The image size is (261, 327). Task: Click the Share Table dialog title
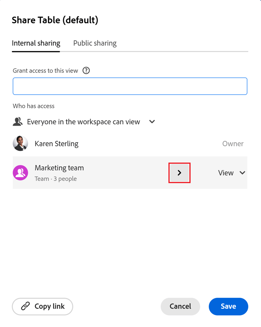point(55,20)
